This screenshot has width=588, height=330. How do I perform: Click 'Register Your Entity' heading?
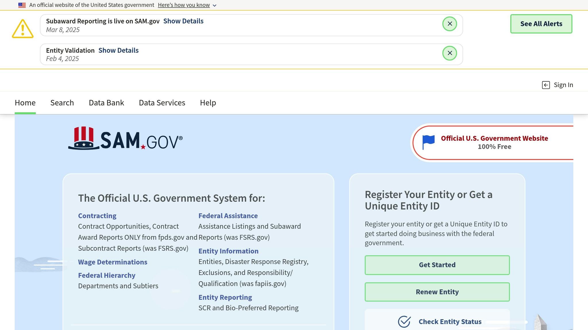(x=428, y=201)
